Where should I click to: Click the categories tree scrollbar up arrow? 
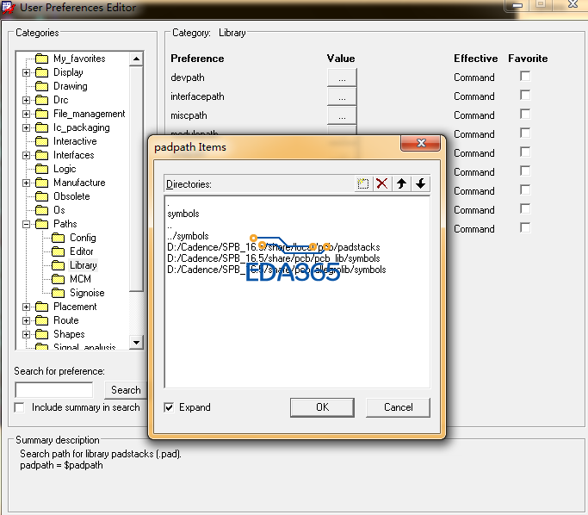[137, 59]
